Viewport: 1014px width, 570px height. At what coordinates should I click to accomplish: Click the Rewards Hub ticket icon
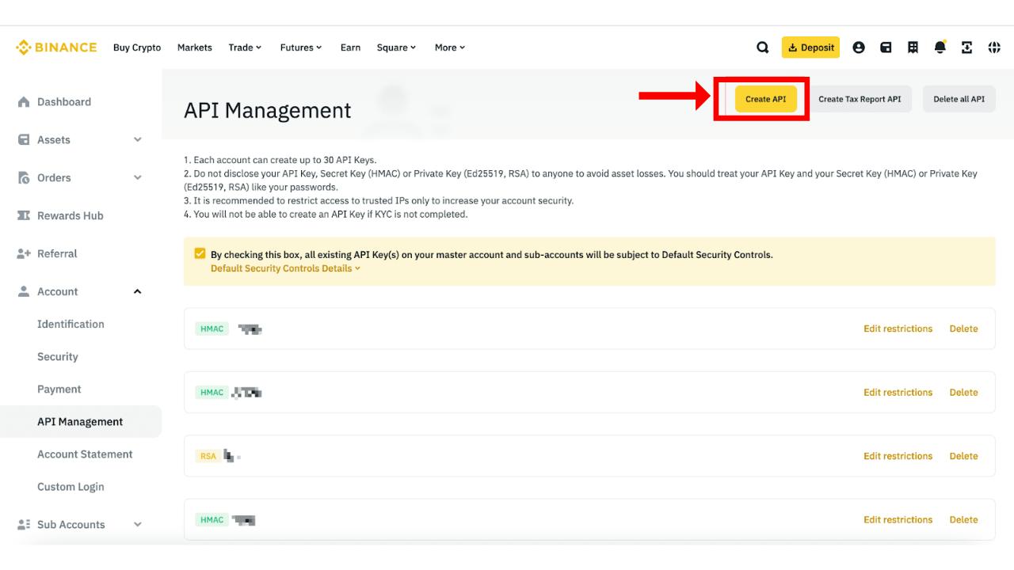(x=24, y=216)
